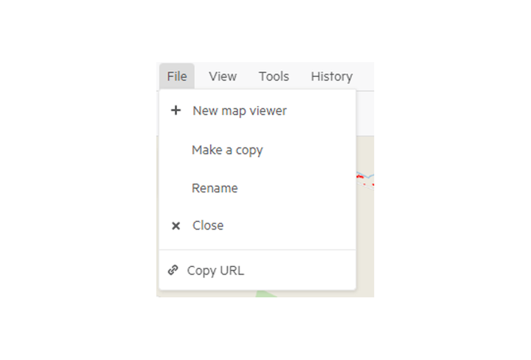The image size is (531, 360).
Task: Click the X icon next to Close
Action: pyautogui.click(x=176, y=226)
